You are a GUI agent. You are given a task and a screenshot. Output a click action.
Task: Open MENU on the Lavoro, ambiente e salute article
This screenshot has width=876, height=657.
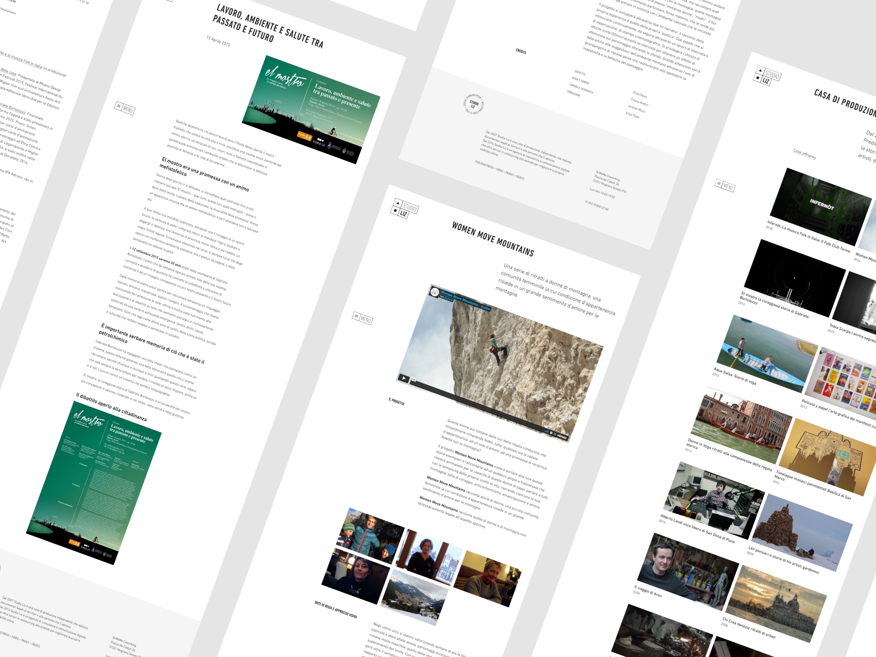pos(125,108)
